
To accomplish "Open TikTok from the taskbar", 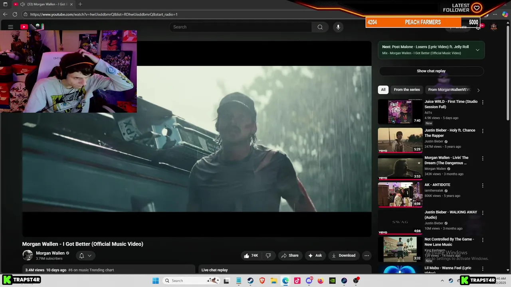I will point(297,281).
